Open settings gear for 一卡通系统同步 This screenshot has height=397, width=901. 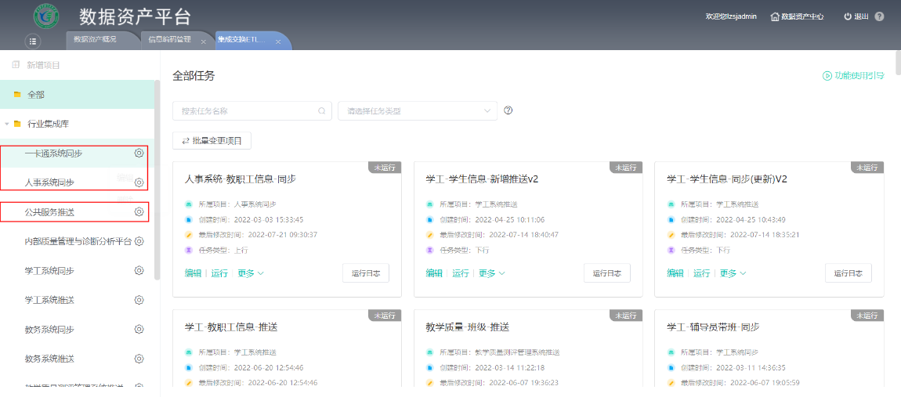point(139,153)
